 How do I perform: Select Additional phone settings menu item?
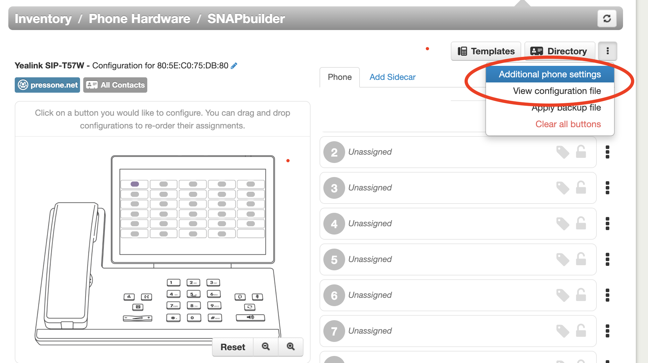tap(550, 74)
